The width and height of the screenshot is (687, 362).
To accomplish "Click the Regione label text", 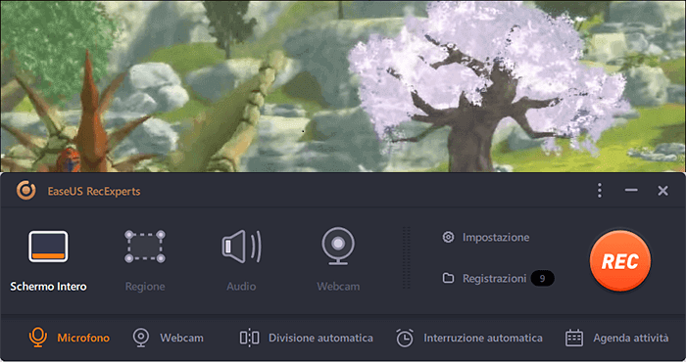I will 145,287.
